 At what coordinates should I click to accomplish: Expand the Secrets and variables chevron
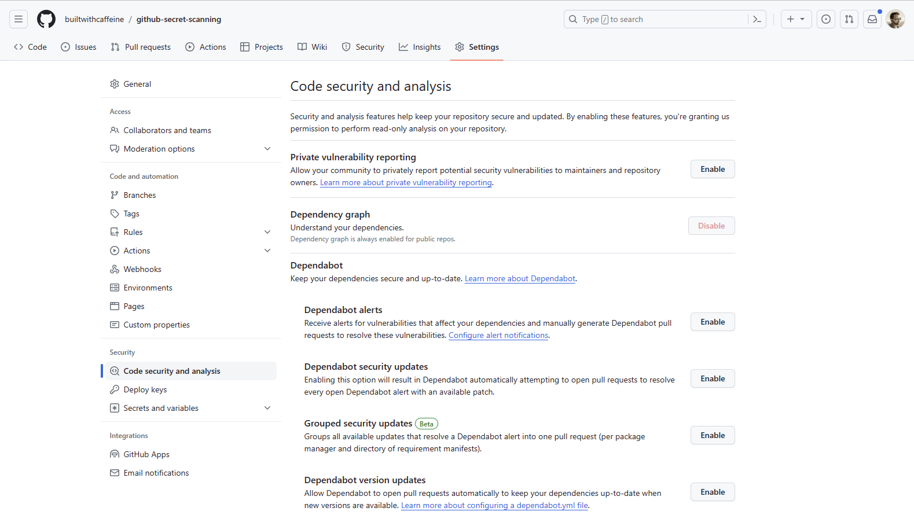[x=267, y=408]
